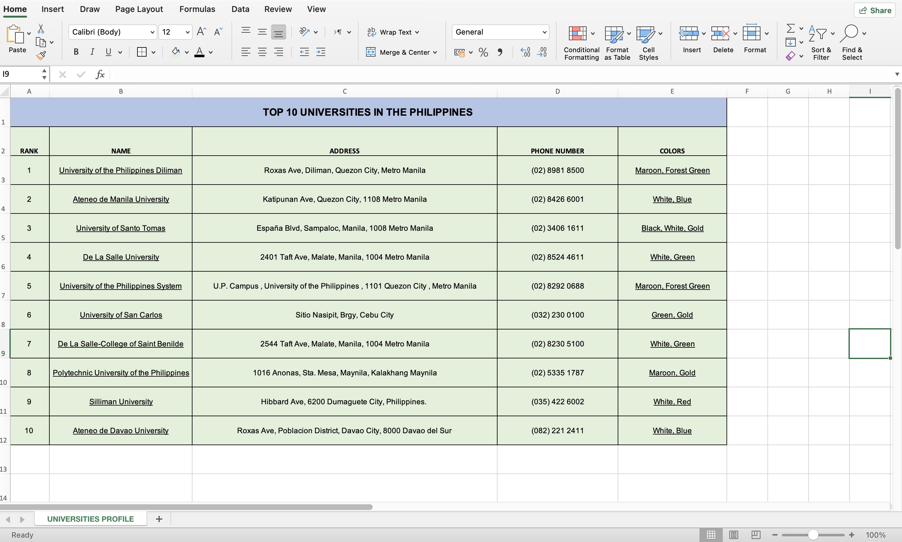Open the Formulas ribbon tab
This screenshot has width=902, height=542.
197,9
